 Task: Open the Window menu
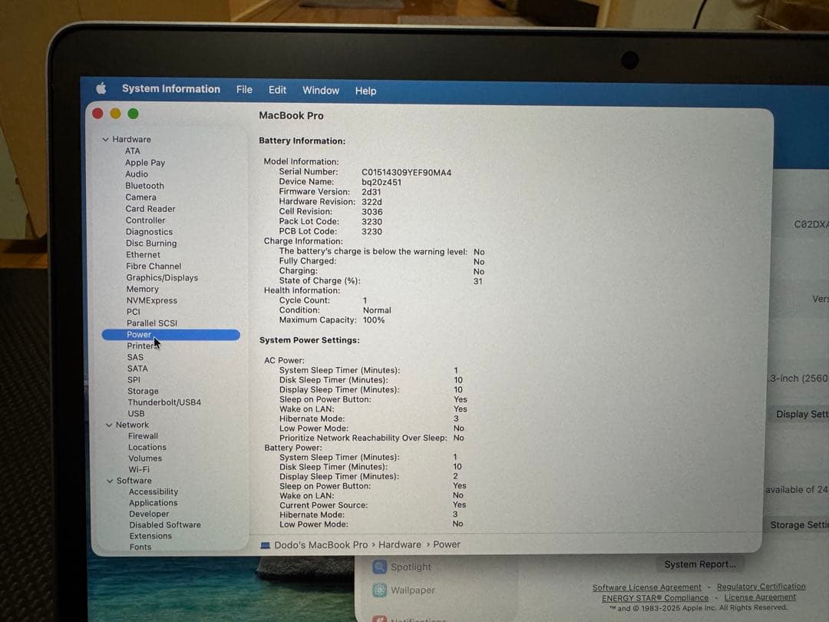[x=320, y=90]
